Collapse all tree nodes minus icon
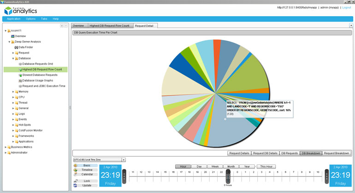This screenshot has width=355, height=193. pyautogui.click(x=65, y=26)
